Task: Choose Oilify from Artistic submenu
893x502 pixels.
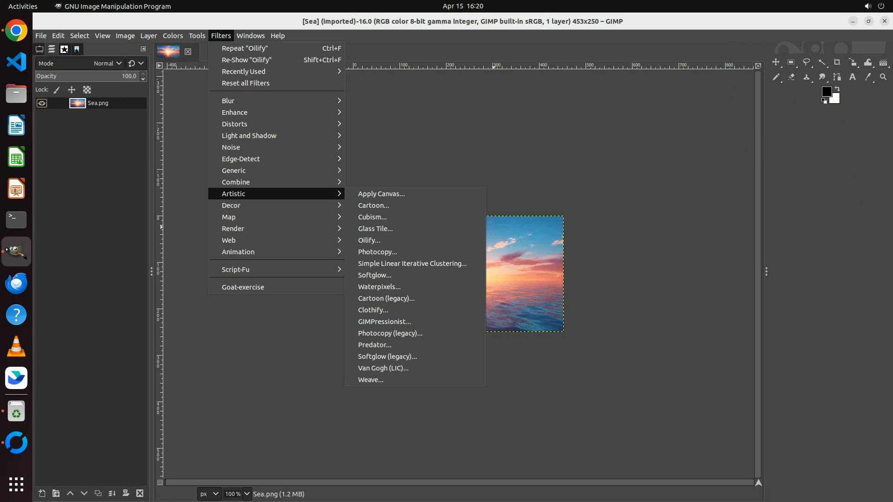Action: click(x=369, y=240)
